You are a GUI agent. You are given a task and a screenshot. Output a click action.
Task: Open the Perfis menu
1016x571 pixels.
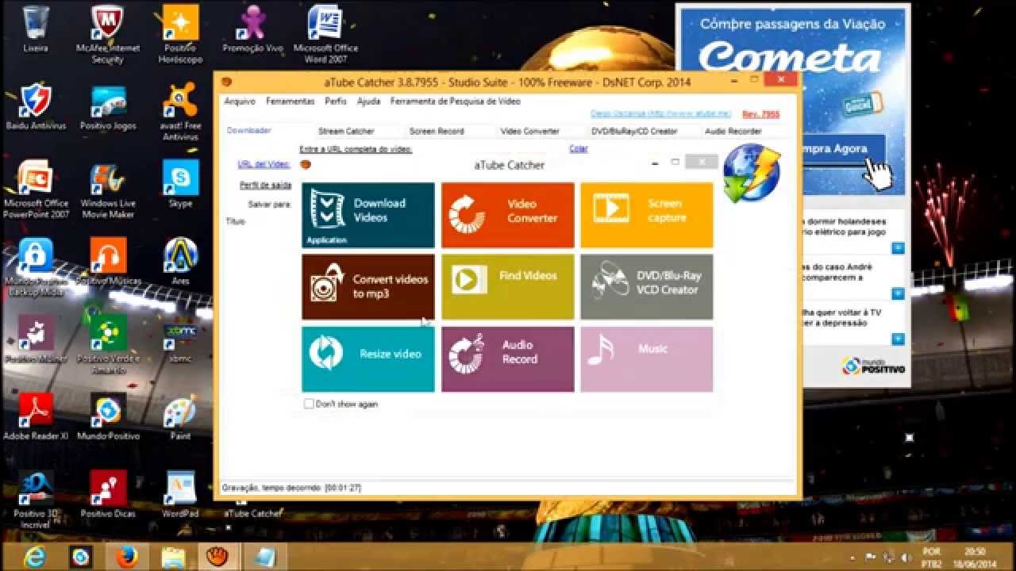(336, 102)
